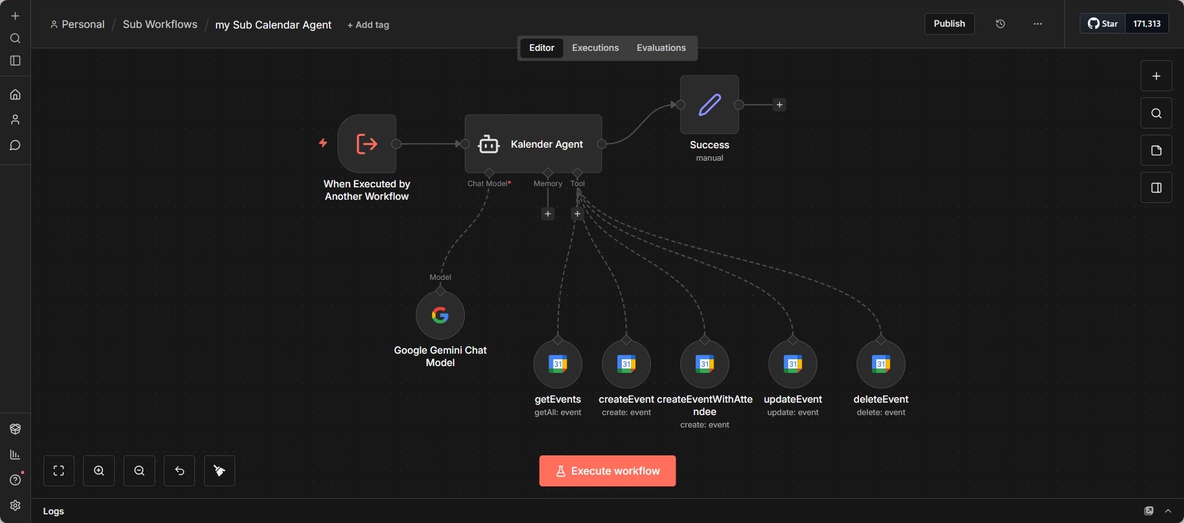Click the Success edit node
This screenshot has height=523, width=1184.
coord(709,105)
